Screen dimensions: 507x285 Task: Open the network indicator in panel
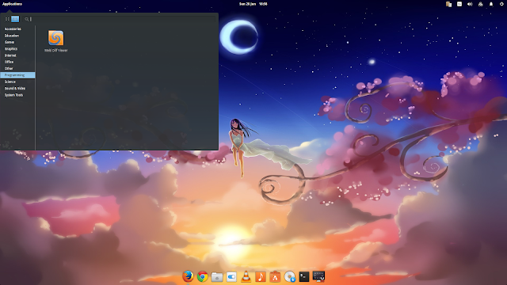pyautogui.click(x=481, y=4)
